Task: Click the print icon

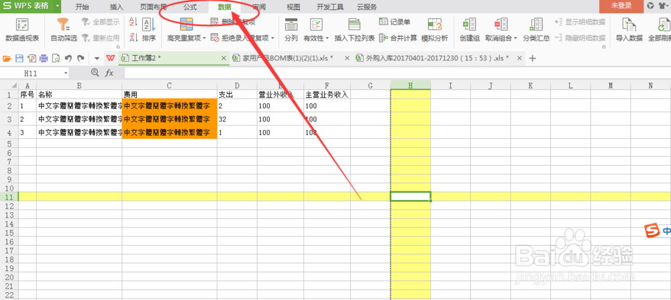Action: pos(44,58)
